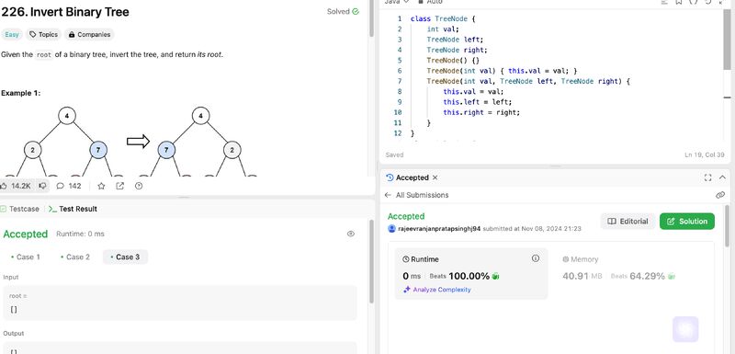Viewport: 735px width, 354px height.
Task: Click the help question-mark icon beside share
Action: click(139, 186)
